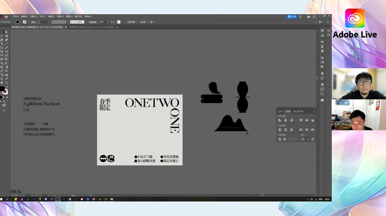Image resolution: width=386 pixels, height=216 pixels.
Task: Select the Type tool
Action: (x=2, y=44)
